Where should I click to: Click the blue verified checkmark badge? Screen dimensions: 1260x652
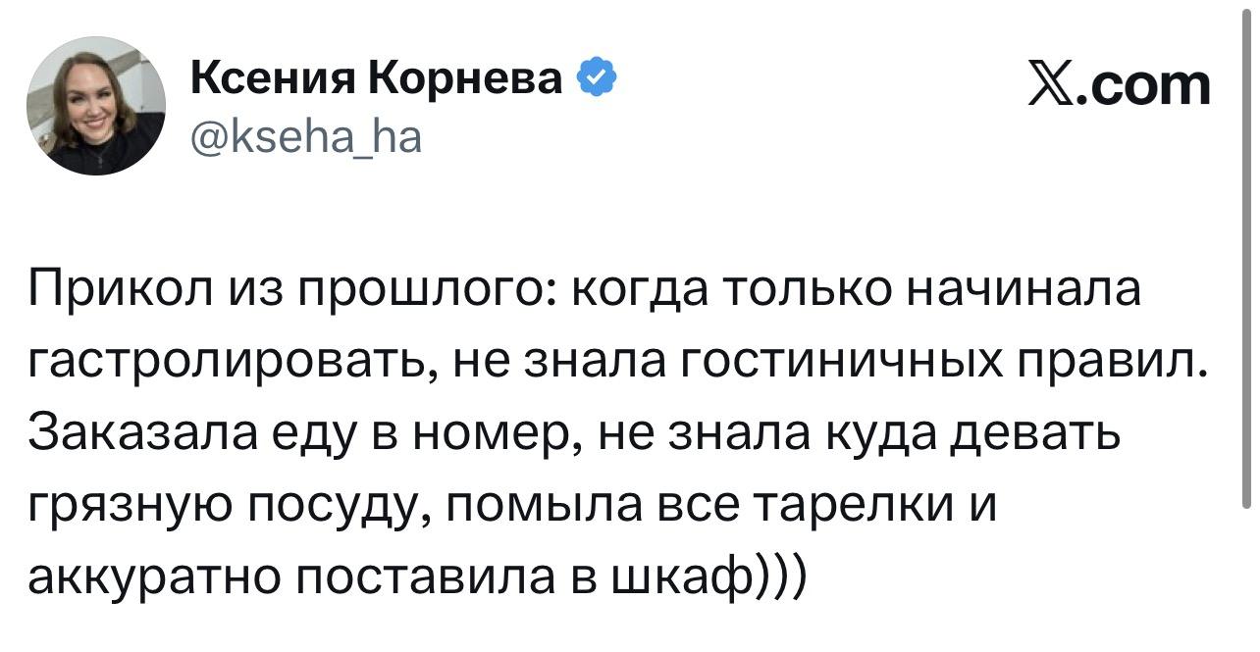click(x=597, y=77)
